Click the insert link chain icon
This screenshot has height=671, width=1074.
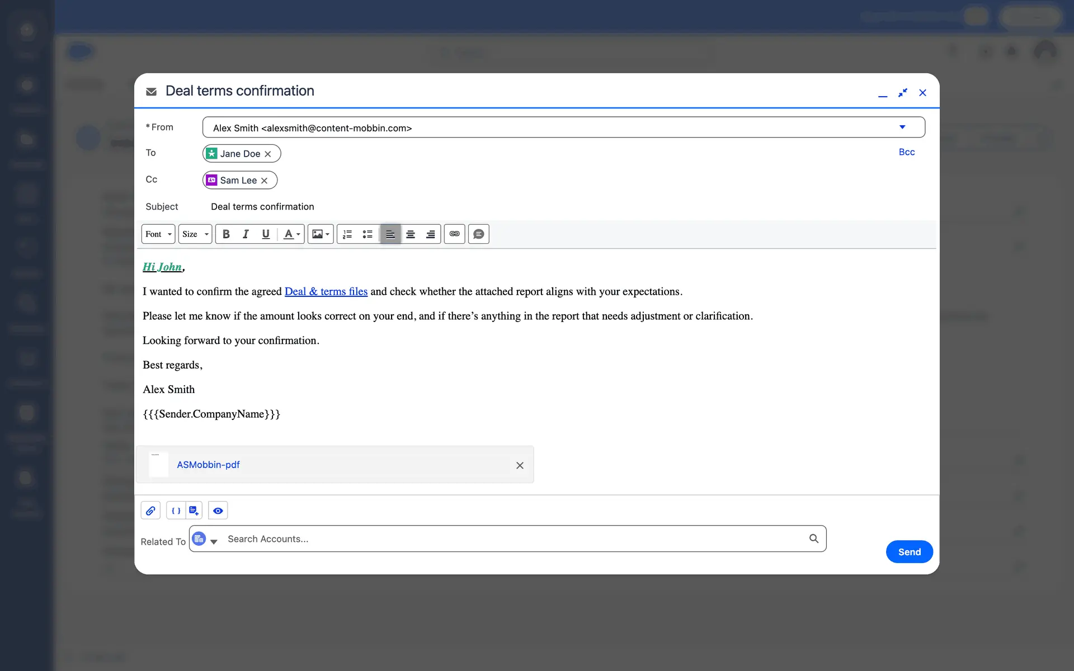click(455, 234)
